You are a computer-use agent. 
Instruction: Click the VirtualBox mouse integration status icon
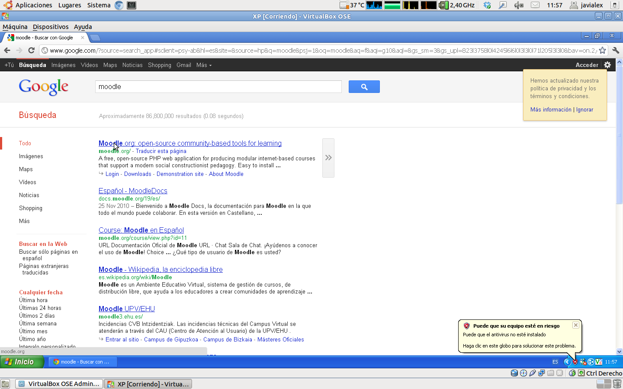pos(572,373)
